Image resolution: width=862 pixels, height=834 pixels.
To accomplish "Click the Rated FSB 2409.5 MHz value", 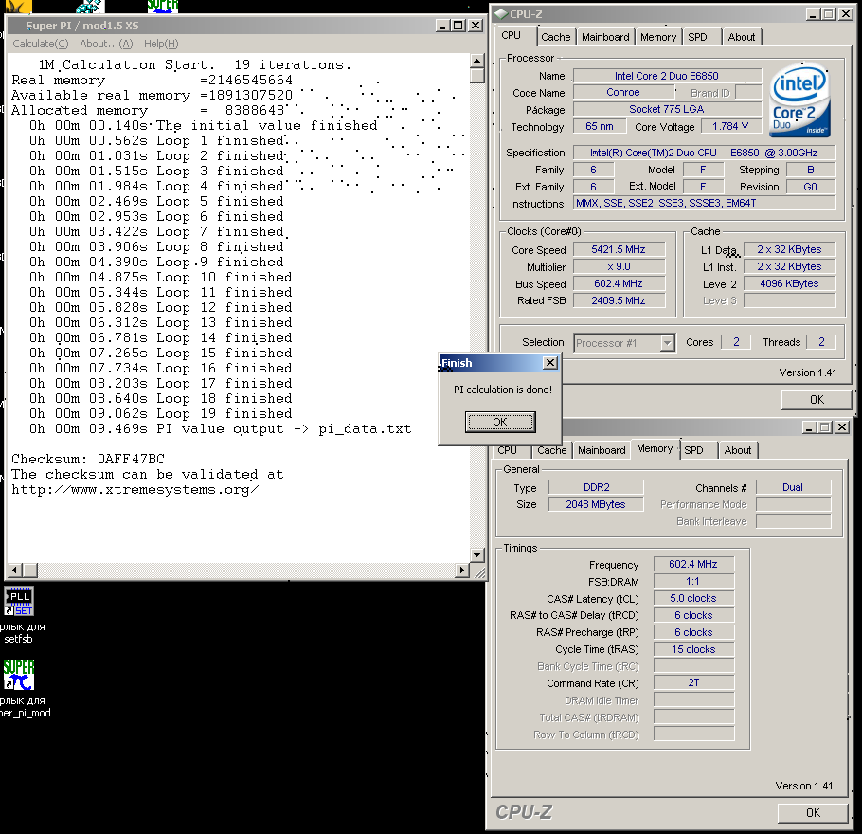I will click(619, 301).
